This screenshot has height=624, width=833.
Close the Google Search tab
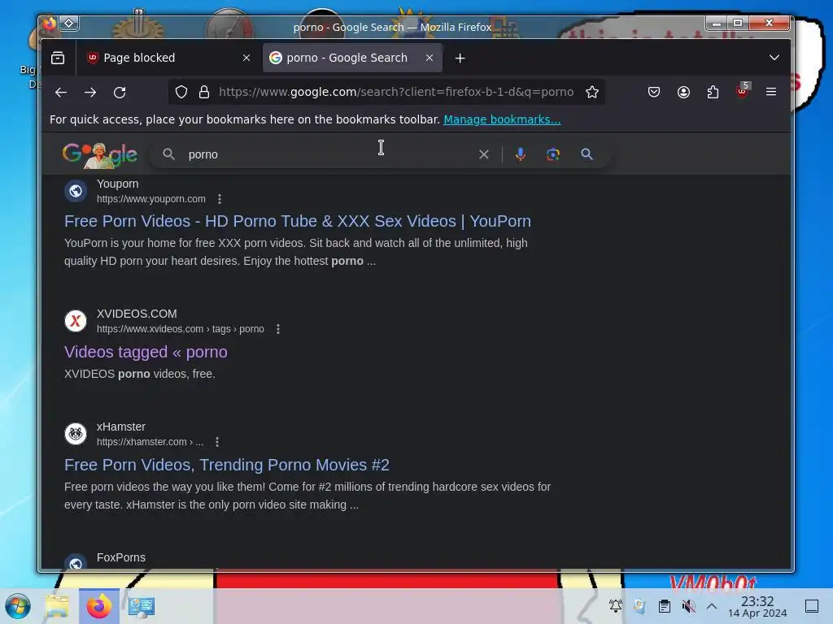tap(430, 58)
